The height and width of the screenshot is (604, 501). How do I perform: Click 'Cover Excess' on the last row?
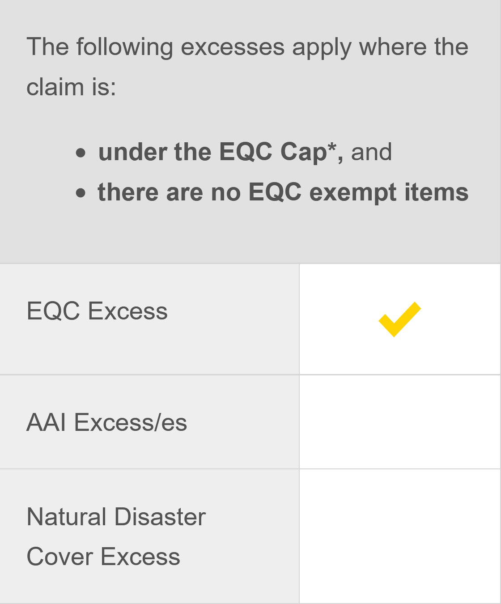[103, 557]
